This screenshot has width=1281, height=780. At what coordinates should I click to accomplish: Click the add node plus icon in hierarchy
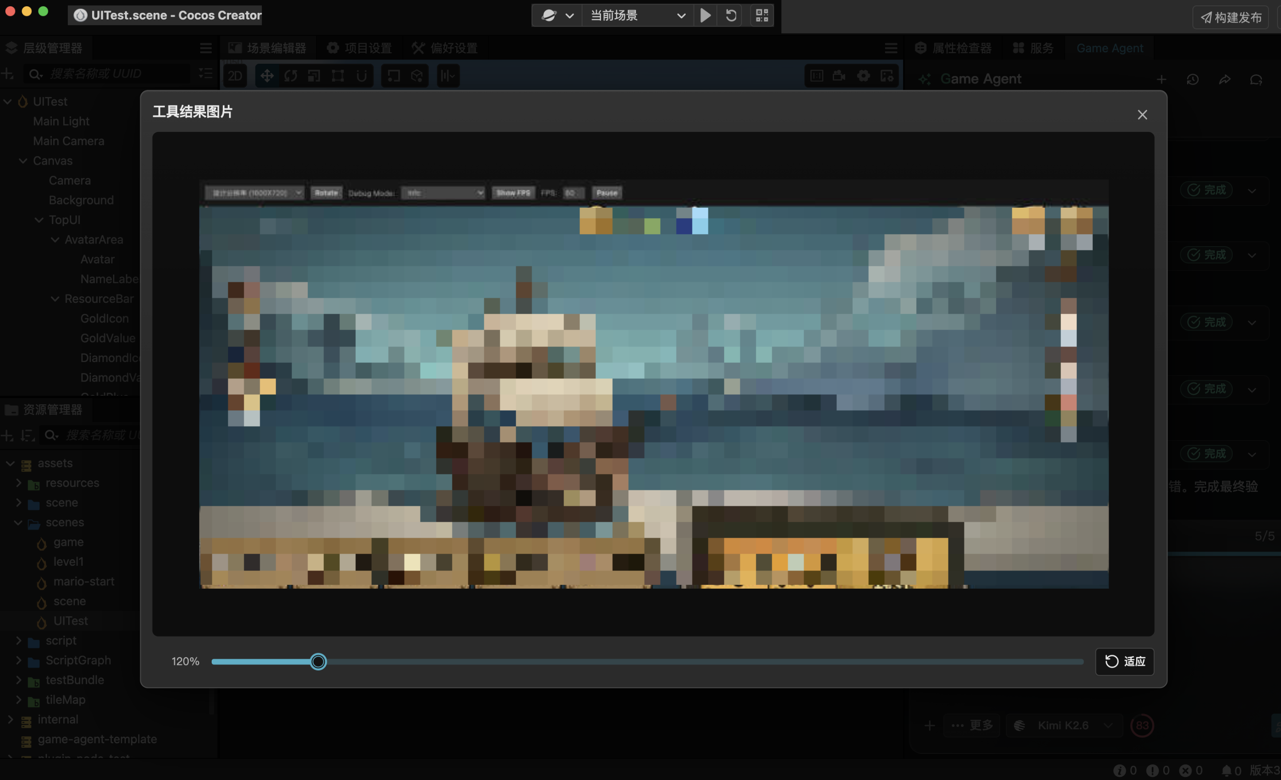tap(7, 74)
